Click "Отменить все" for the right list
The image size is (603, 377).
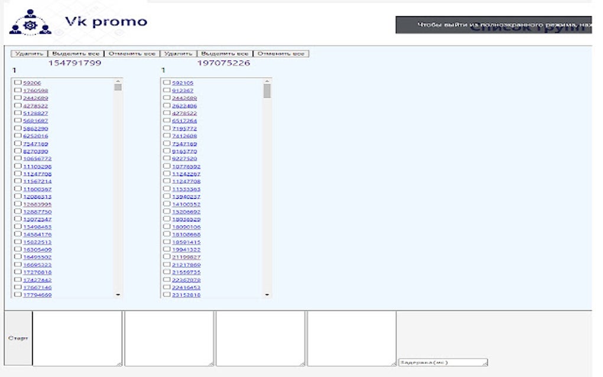coord(283,53)
